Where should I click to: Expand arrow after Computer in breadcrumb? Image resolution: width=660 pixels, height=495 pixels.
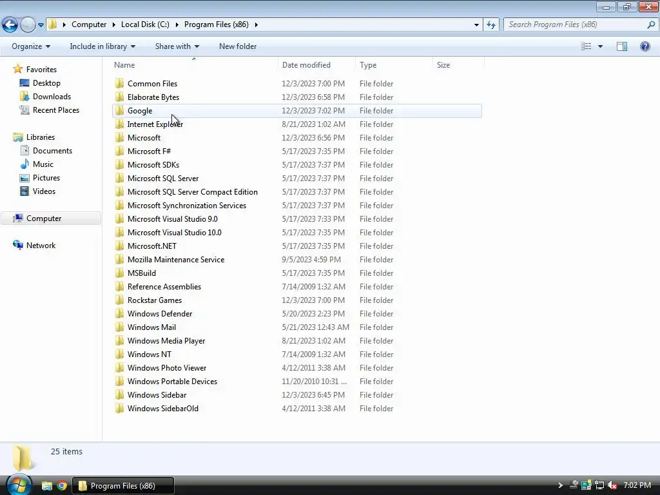click(x=113, y=25)
